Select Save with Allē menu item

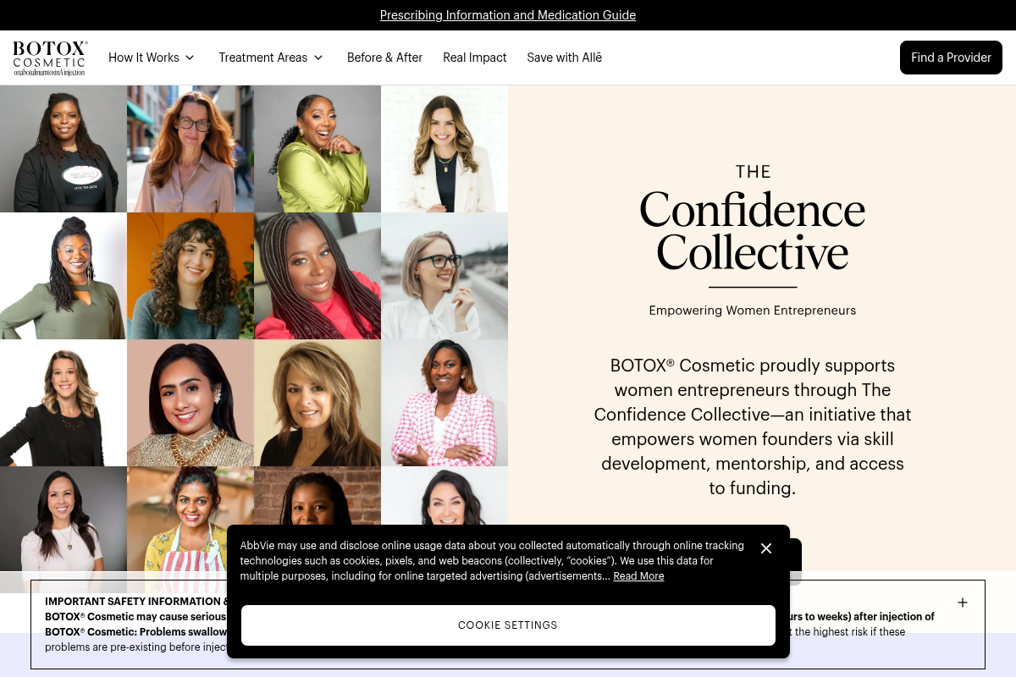[564, 58]
